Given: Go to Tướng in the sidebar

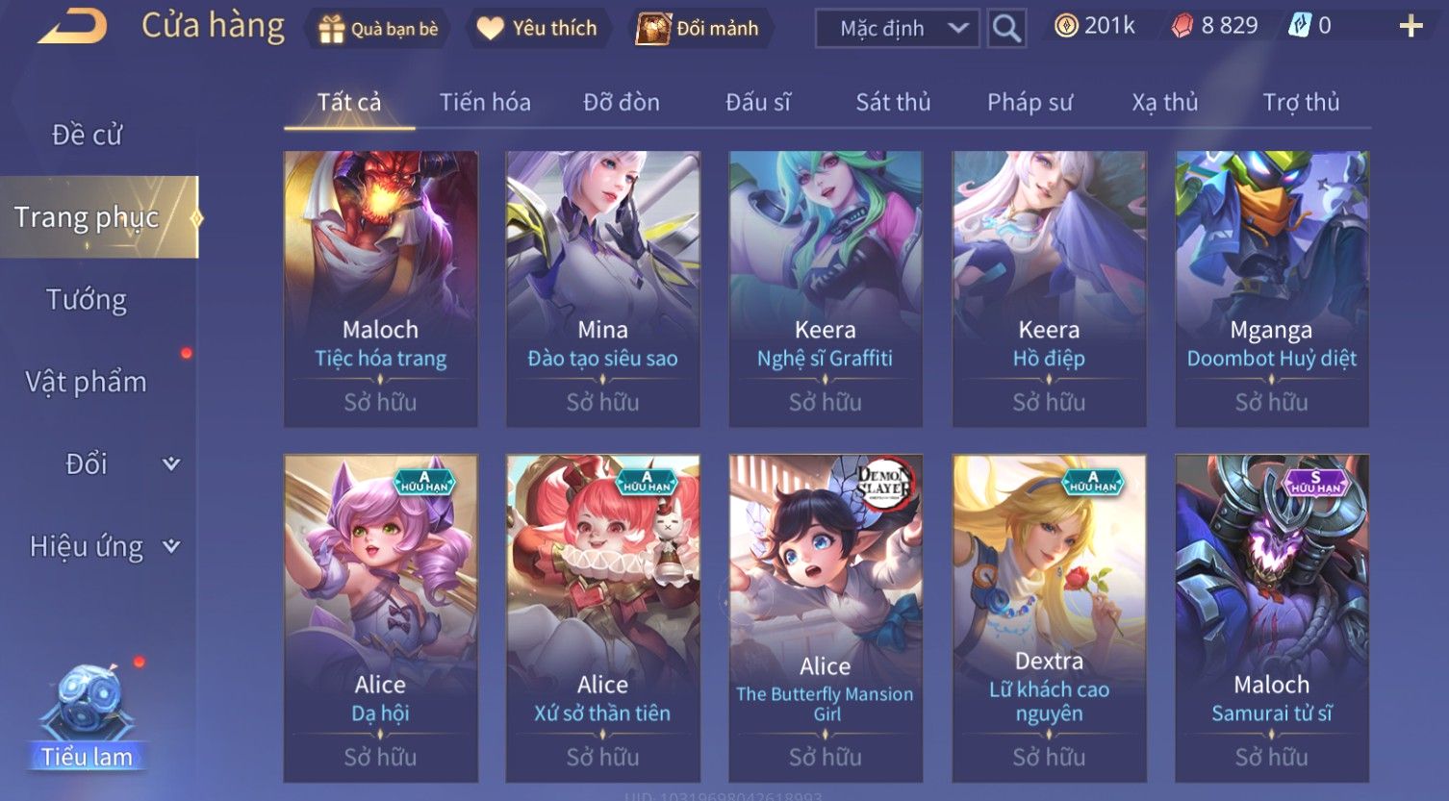Looking at the screenshot, I should click(87, 299).
